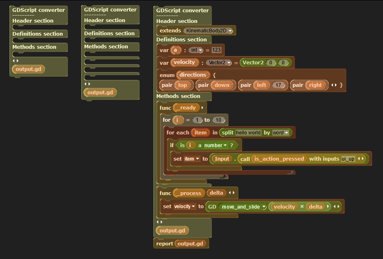Click 'GDScript converter' title of second block
Screen dimensions: 383x259
pyautogui.click(x=110, y=10)
